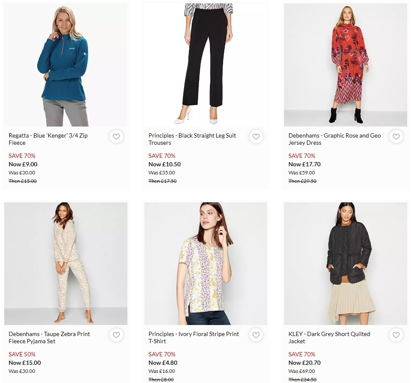
Task: Click the heart icon on the fleece pyjama set
Action: coord(116,335)
